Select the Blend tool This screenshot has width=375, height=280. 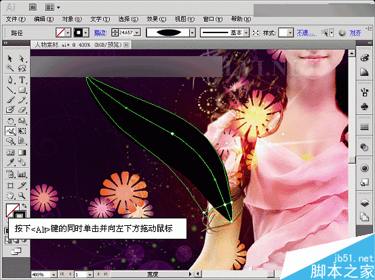[22, 162]
